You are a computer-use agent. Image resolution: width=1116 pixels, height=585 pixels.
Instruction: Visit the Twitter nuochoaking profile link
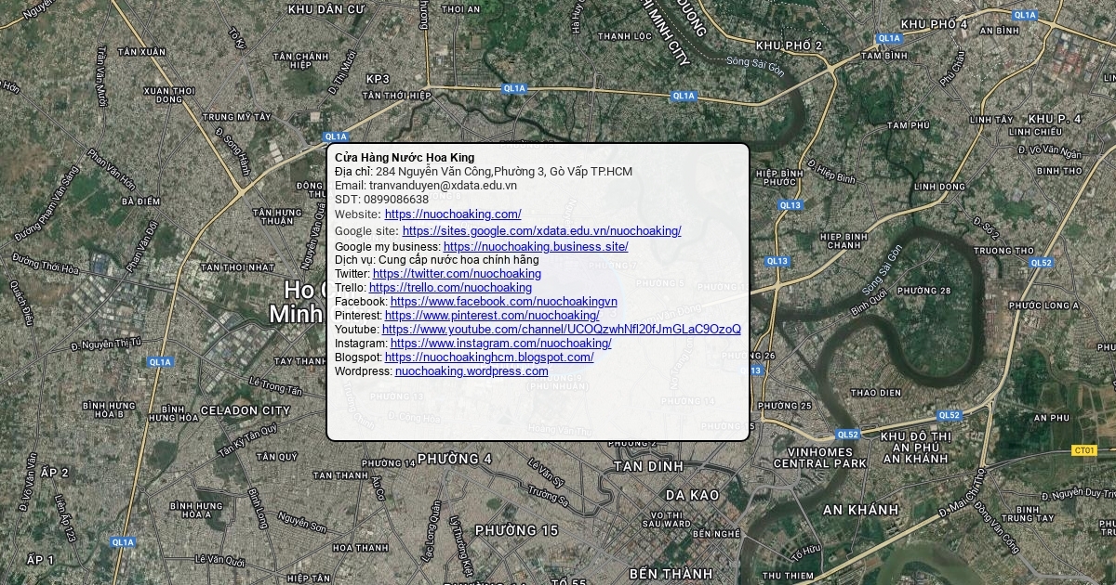(457, 274)
